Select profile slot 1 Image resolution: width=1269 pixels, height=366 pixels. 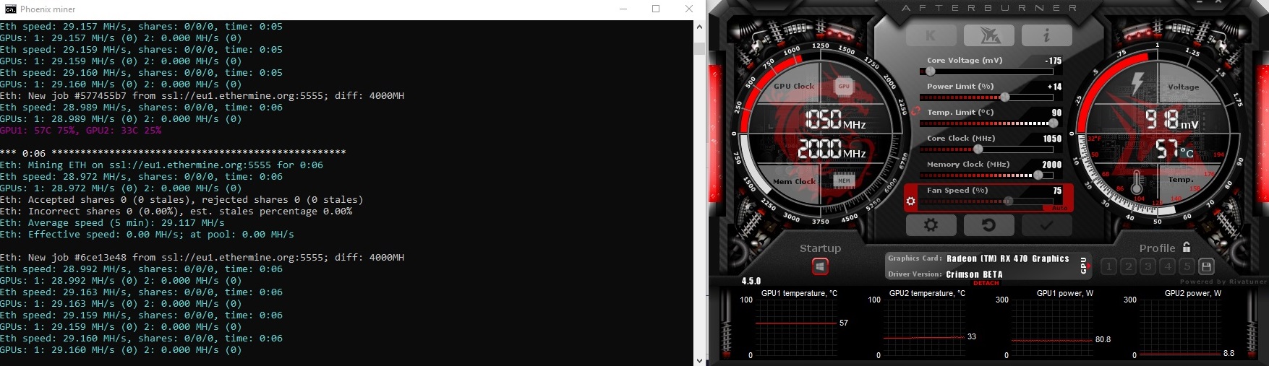(x=1108, y=266)
